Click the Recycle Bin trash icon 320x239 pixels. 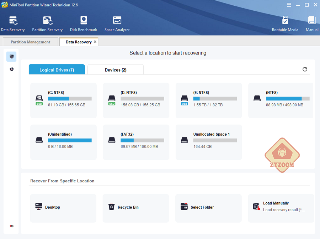point(111,207)
